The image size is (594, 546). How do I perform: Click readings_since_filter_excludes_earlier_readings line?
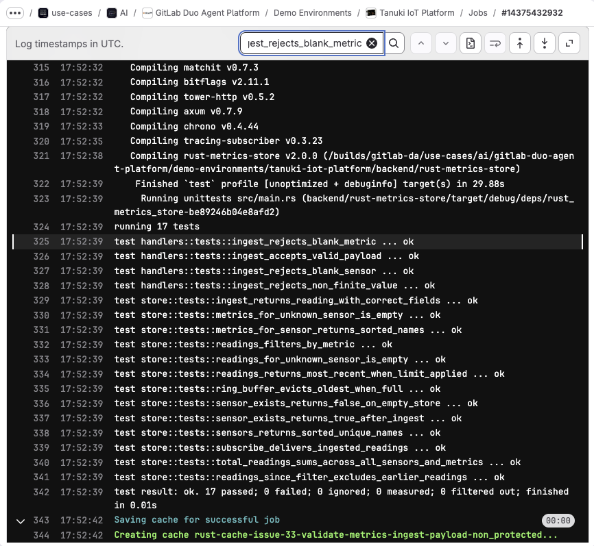pyautogui.click(x=309, y=477)
